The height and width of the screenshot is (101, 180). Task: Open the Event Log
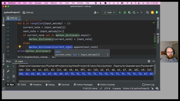pyautogui.click(x=148, y=85)
